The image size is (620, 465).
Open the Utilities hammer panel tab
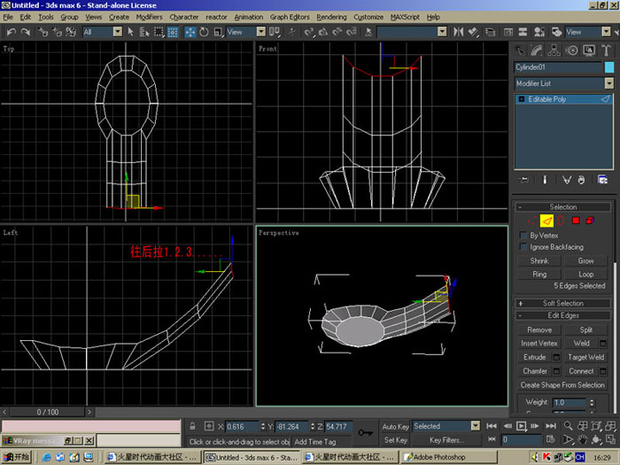pyautogui.click(x=606, y=50)
